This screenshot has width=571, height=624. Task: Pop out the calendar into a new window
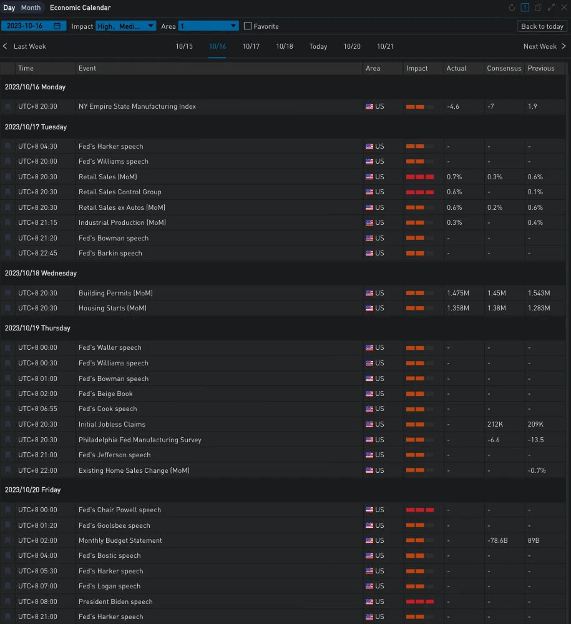click(x=538, y=7)
